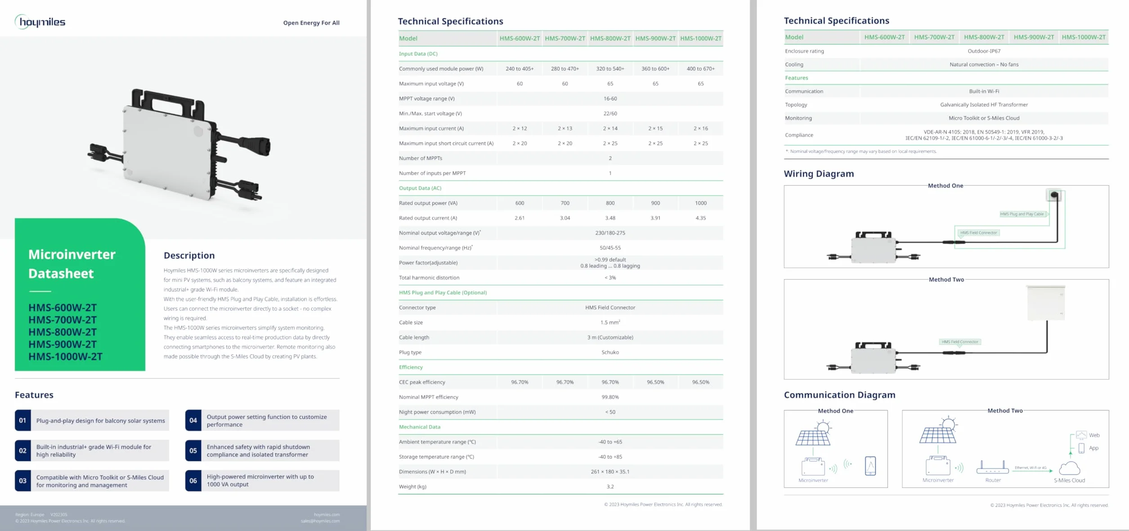Click the "Input Data (DC)" section header
The height and width of the screenshot is (531, 1129).
418,54
